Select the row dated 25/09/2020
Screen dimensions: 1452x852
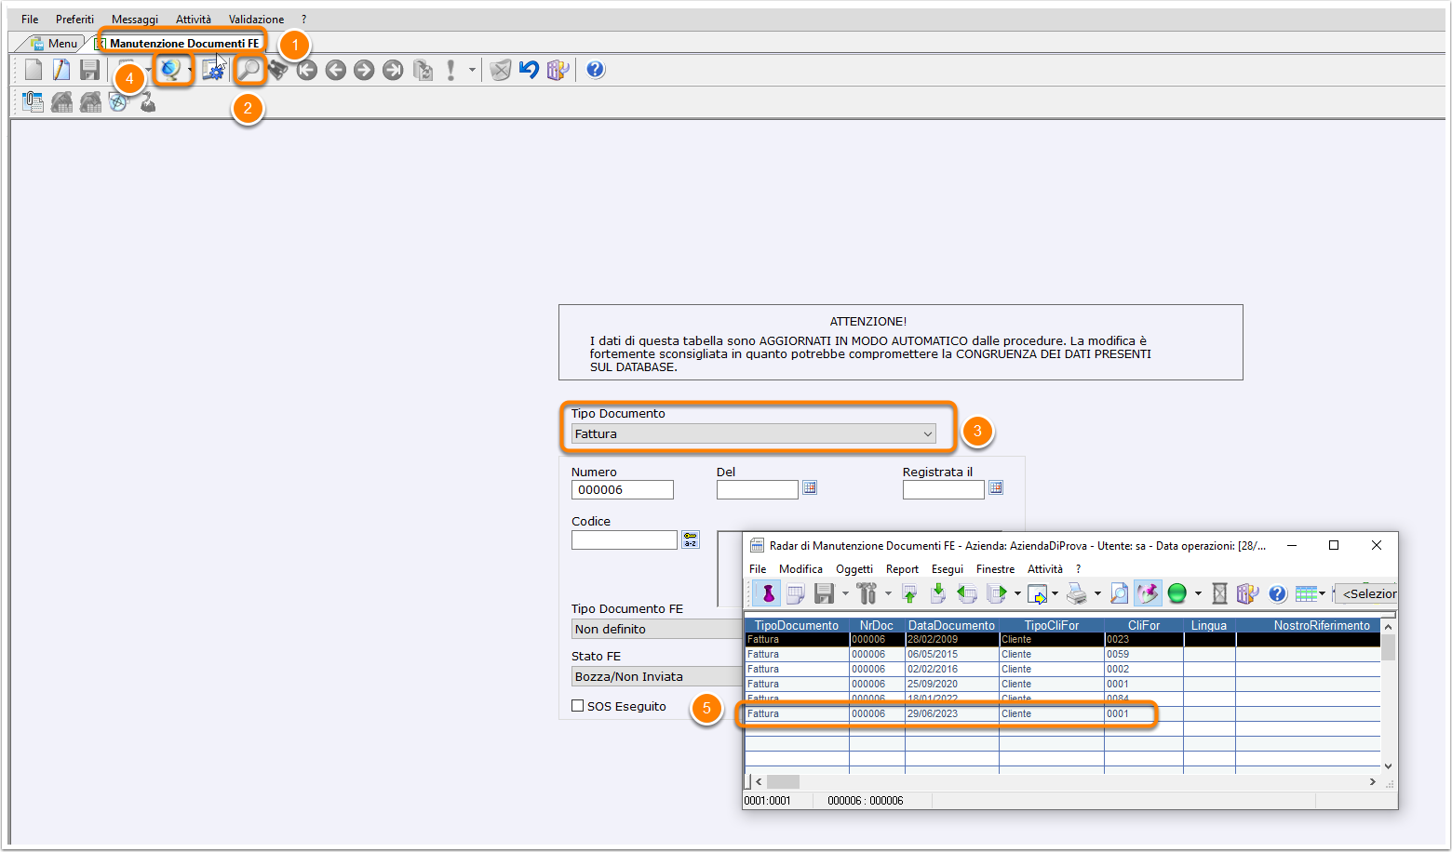coord(1062,685)
